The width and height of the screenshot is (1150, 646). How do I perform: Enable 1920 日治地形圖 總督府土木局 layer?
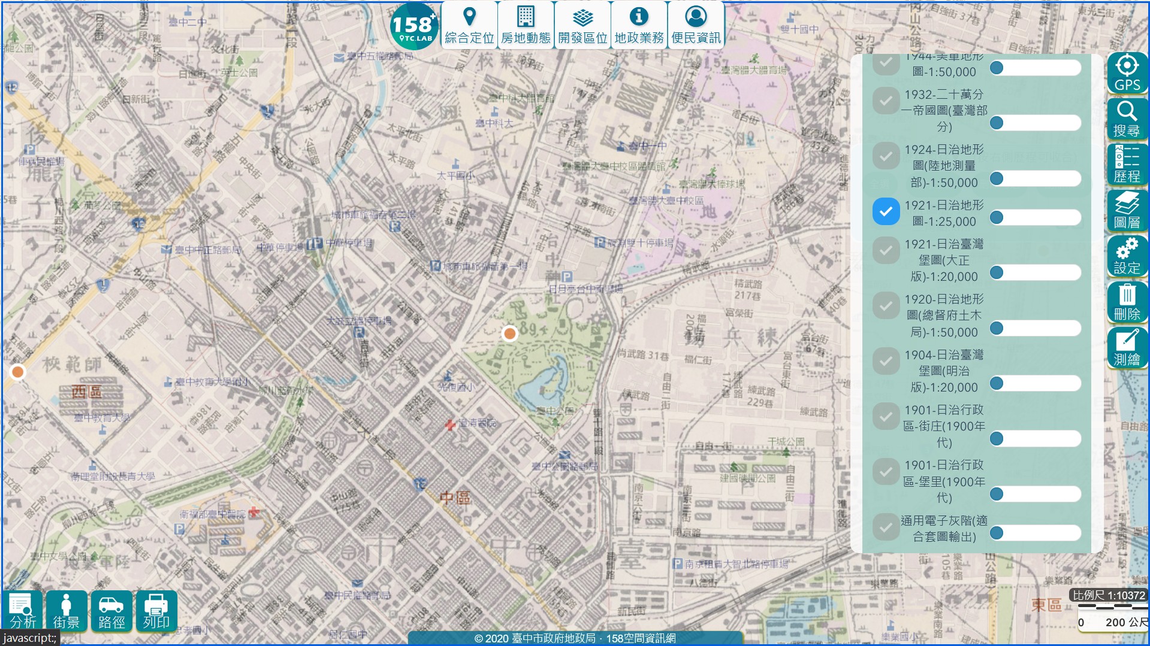[886, 305]
